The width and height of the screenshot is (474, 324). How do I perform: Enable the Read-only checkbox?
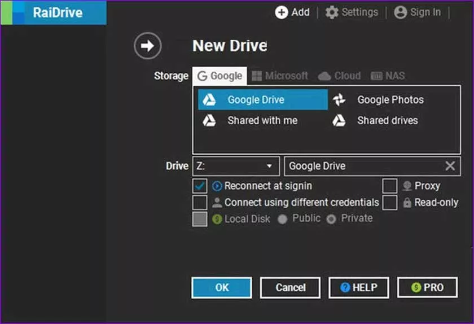coord(390,203)
